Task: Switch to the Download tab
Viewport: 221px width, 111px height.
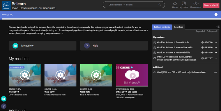Action: coord(178,27)
